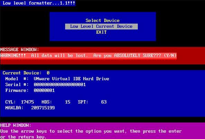Click the SPT value 63
Image resolution: width=205 pixels, height=139 pixels.
pos(104,102)
